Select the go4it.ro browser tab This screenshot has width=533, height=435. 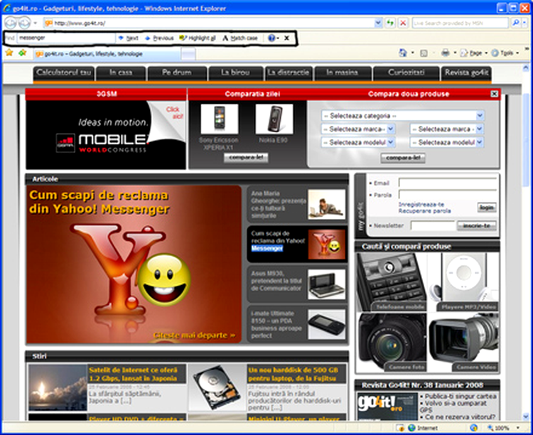click(107, 54)
